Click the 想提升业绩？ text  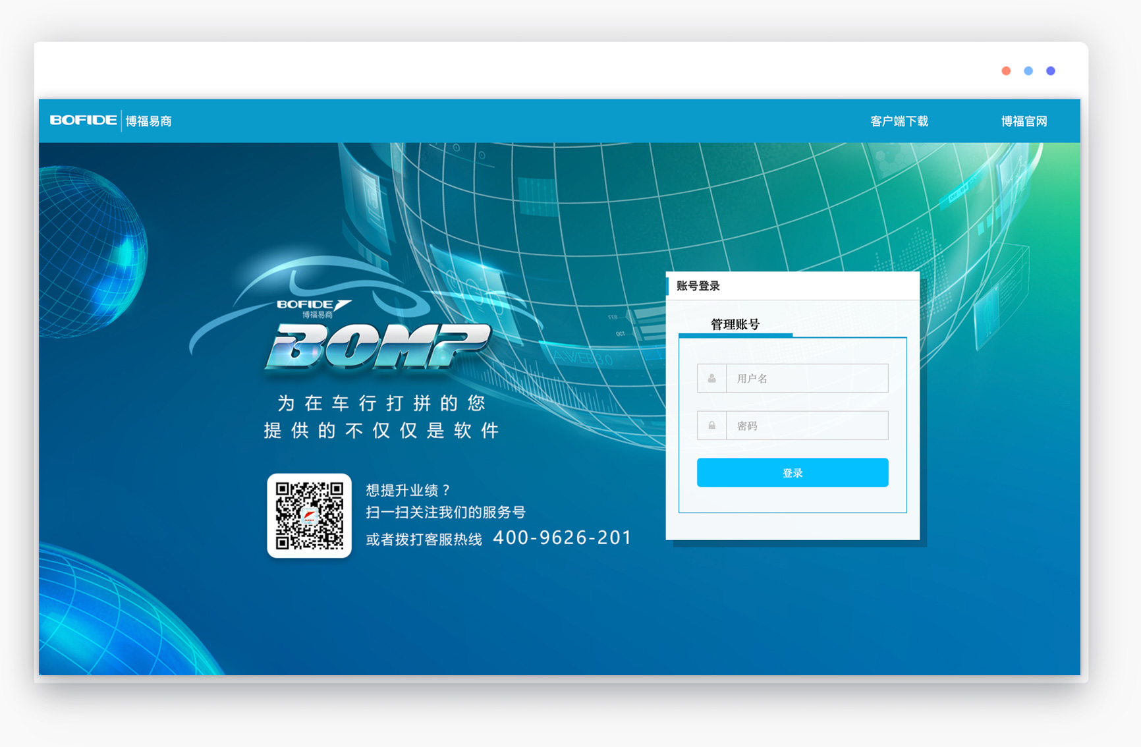[408, 490]
